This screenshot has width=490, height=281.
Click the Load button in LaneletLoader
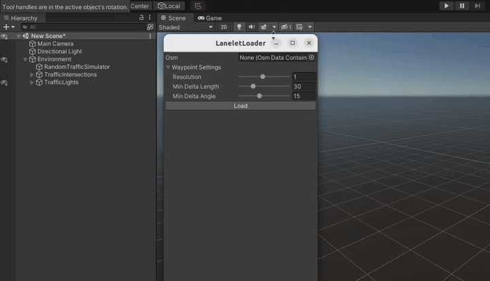(240, 106)
